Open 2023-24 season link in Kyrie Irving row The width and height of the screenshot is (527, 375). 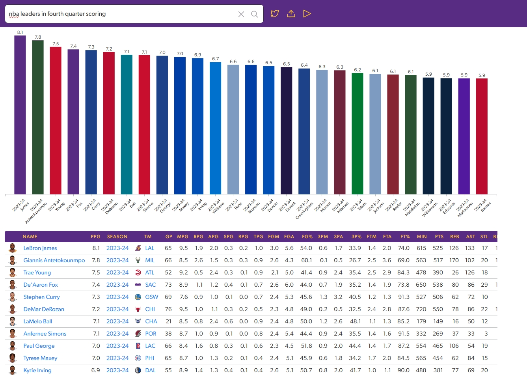(x=117, y=370)
